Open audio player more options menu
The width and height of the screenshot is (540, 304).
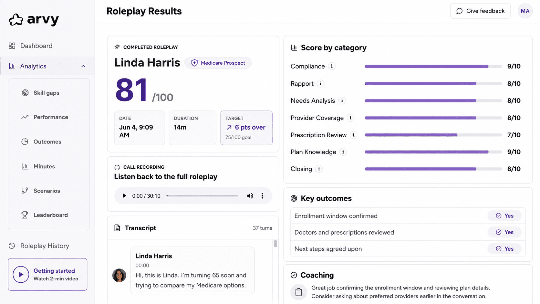[262, 196]
